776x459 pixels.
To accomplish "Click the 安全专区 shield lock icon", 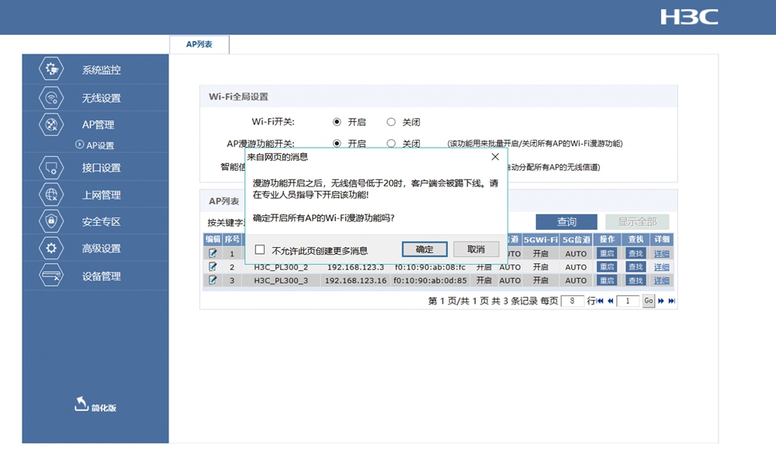I will [51, 221].
